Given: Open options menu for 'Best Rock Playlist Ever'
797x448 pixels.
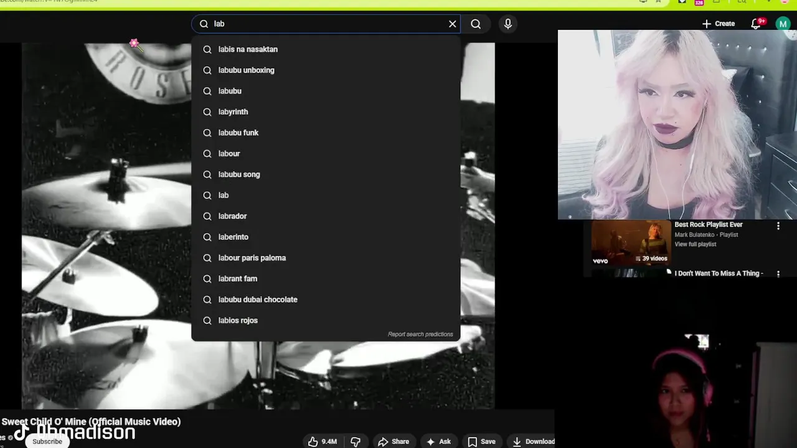Looking at the screenshot, I should point(778,226).
